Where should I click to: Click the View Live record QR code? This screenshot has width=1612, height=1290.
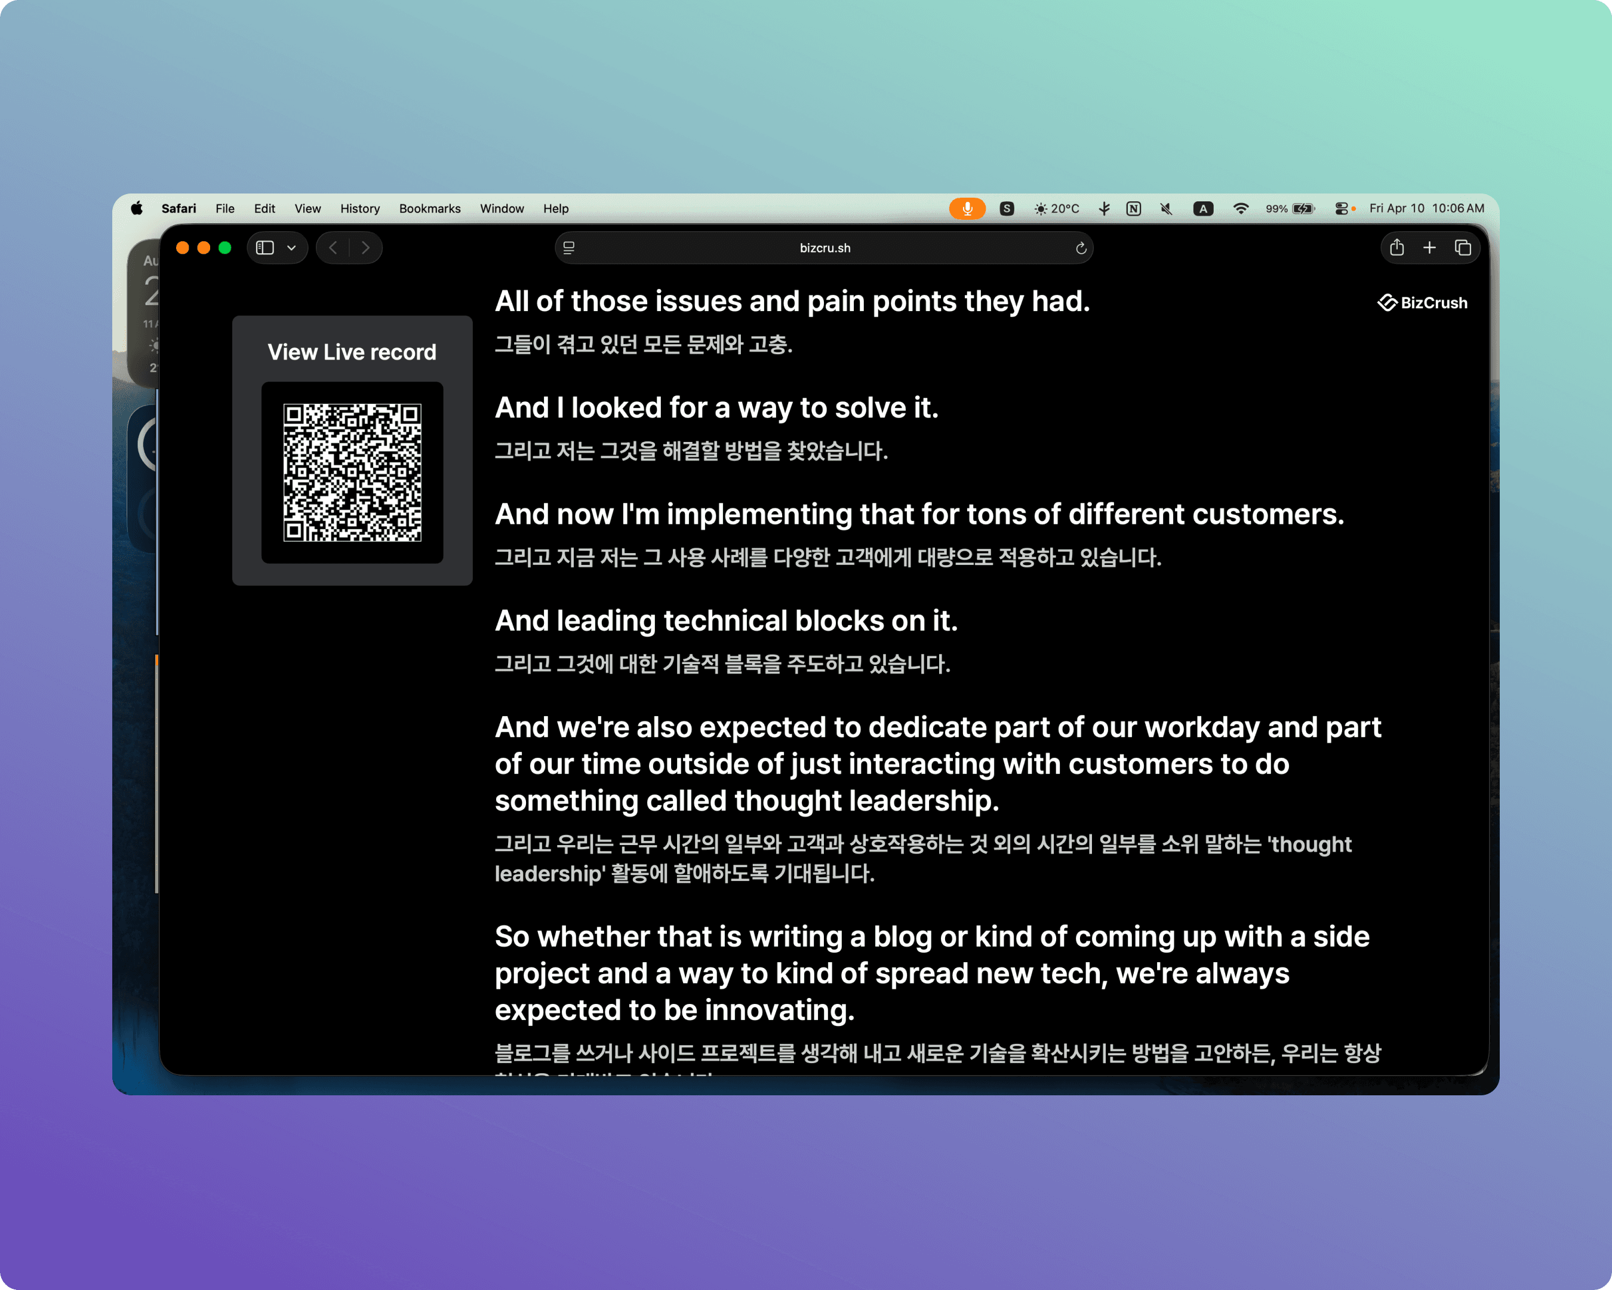tap(352, 472)
